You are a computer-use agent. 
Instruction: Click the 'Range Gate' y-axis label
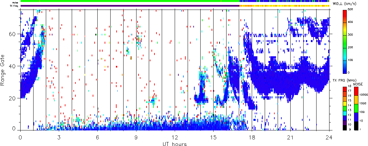coord(3,70)
